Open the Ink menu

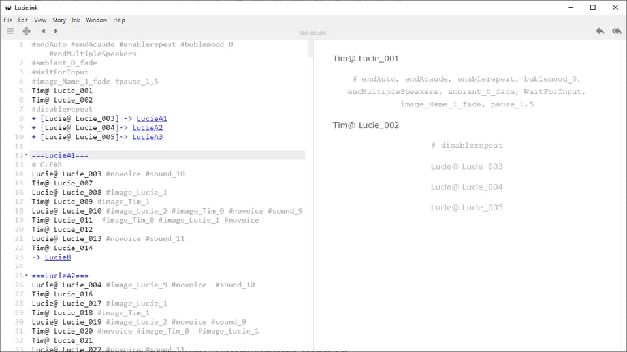tap(76, 20)
